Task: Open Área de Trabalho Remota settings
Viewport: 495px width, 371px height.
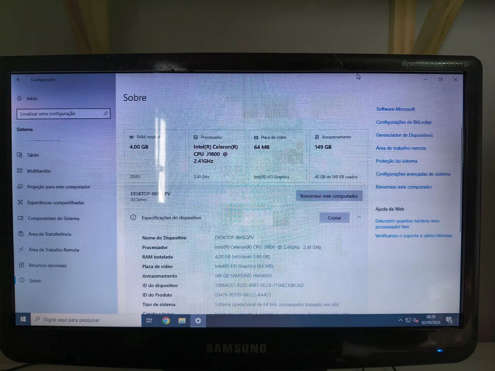Action: tap(49, 250)
